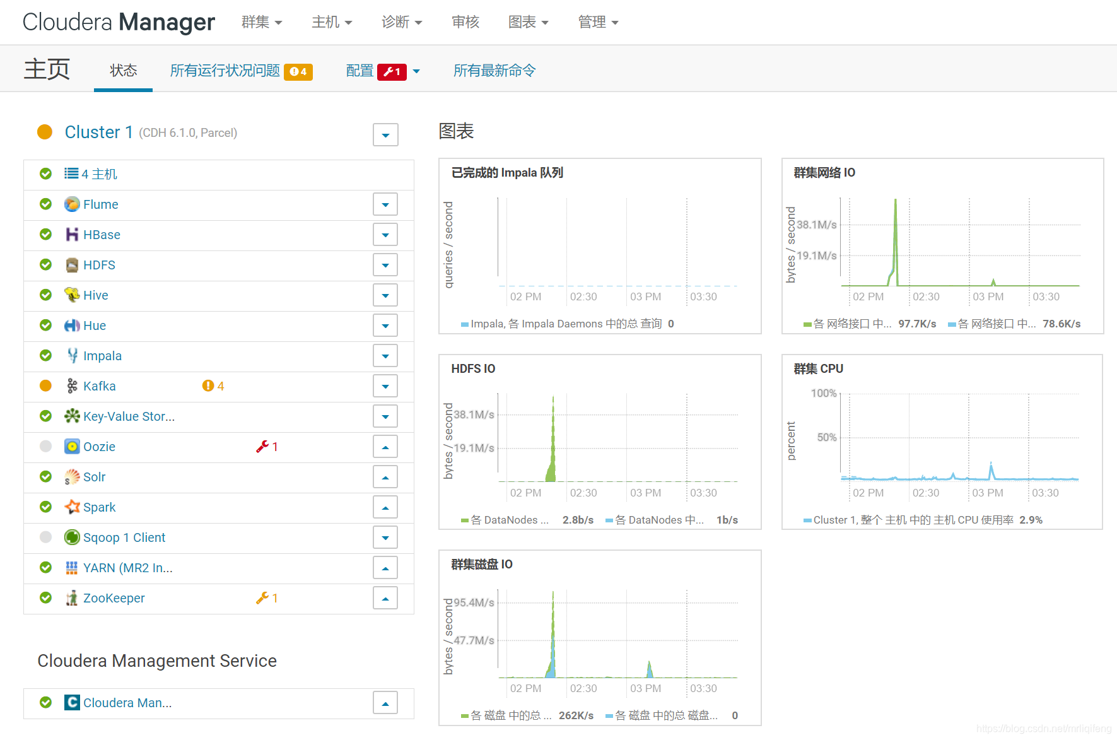Click the Oozie service icon
Screen dimensions: 1117x740
(x=72, y=447)
